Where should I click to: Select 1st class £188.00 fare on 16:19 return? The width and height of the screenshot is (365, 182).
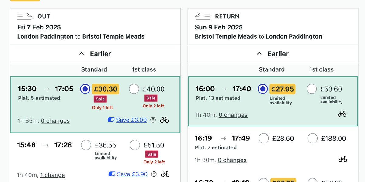(x=312, y=138)
